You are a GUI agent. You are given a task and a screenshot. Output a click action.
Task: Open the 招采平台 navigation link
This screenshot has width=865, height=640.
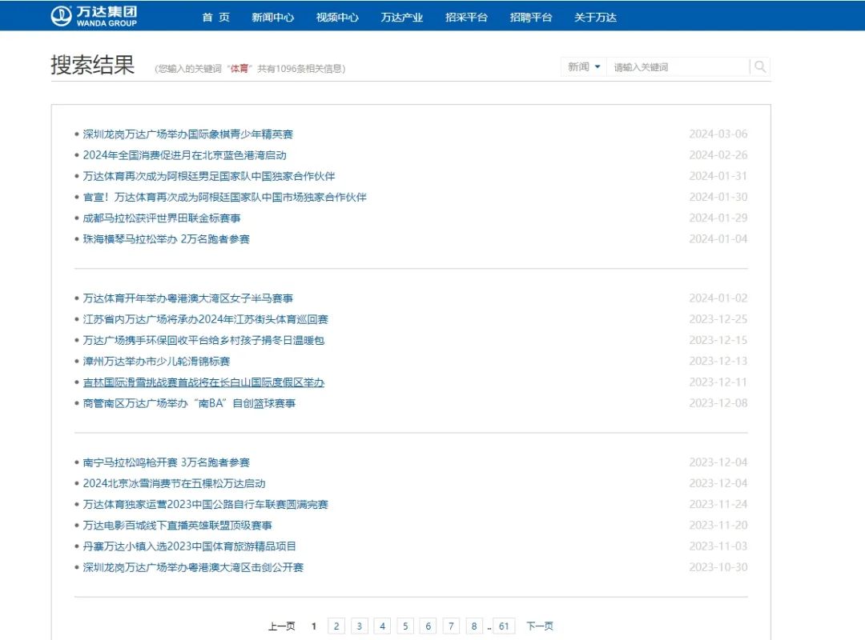pyautogui.click(x=466, y=17)
